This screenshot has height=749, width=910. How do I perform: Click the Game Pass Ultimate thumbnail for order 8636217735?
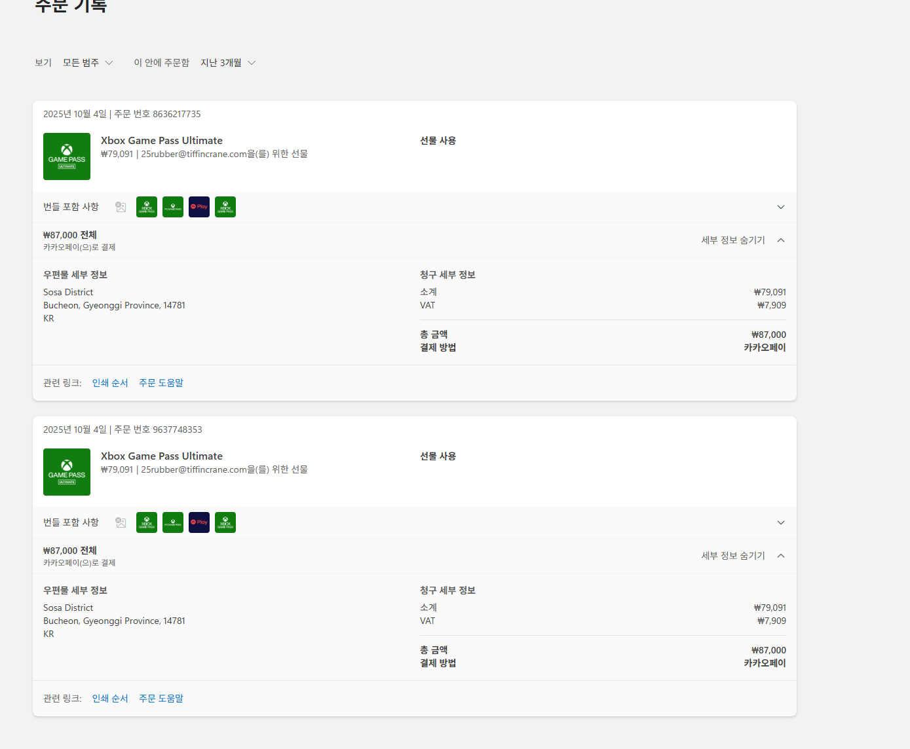coord(67,156)
